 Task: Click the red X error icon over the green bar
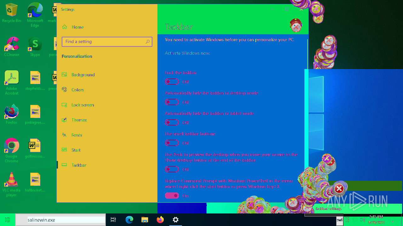[339, 189]
